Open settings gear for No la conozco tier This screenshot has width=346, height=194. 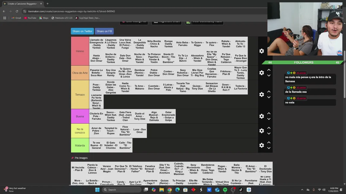coord(261,131)
